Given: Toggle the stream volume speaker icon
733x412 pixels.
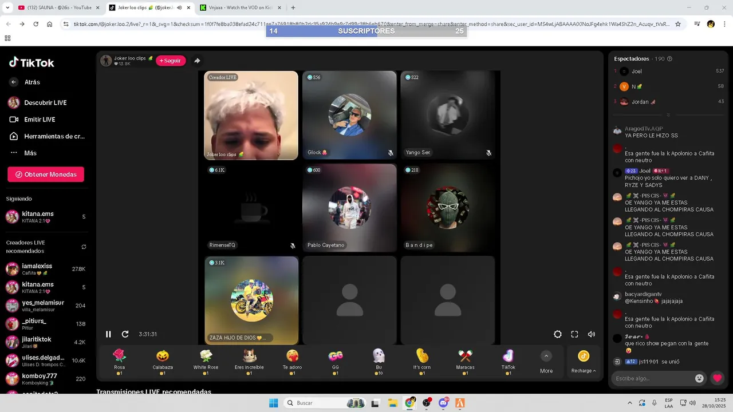Looking at the screenshot, I should pos(592,334).
